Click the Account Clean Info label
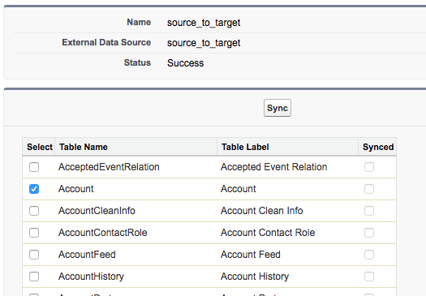The width and height of the screenshot is (426, 296). tap(261, 211)
